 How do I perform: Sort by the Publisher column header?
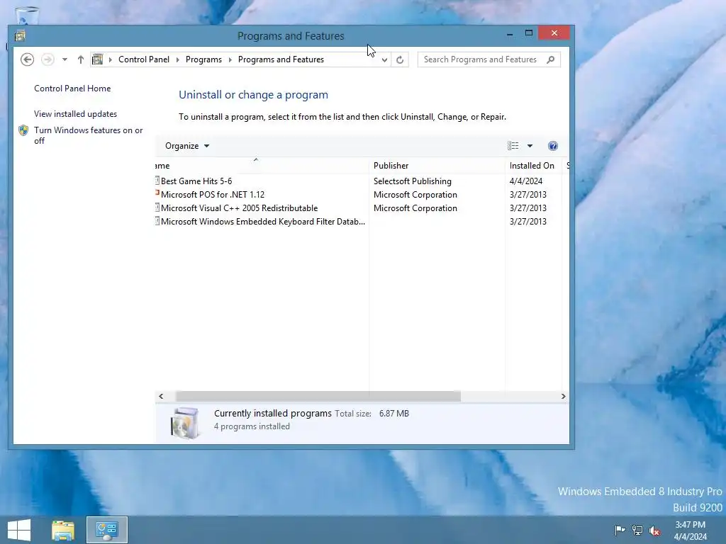tap(437, 166)
